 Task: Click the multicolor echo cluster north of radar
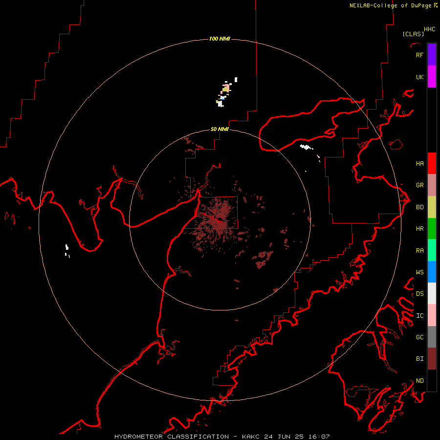pos(226,92)
